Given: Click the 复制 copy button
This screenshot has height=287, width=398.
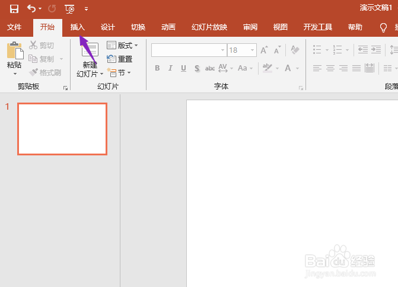Looking at the screenshot, I should [x=42, y=59].
